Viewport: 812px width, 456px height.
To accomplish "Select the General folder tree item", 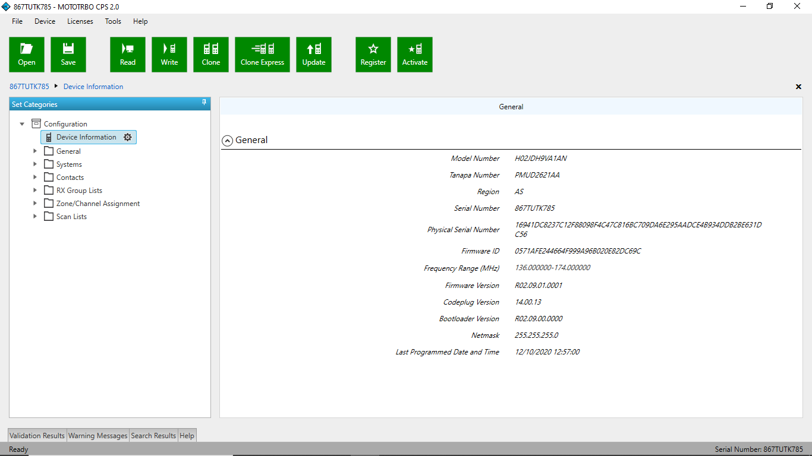I will [68, 151].
